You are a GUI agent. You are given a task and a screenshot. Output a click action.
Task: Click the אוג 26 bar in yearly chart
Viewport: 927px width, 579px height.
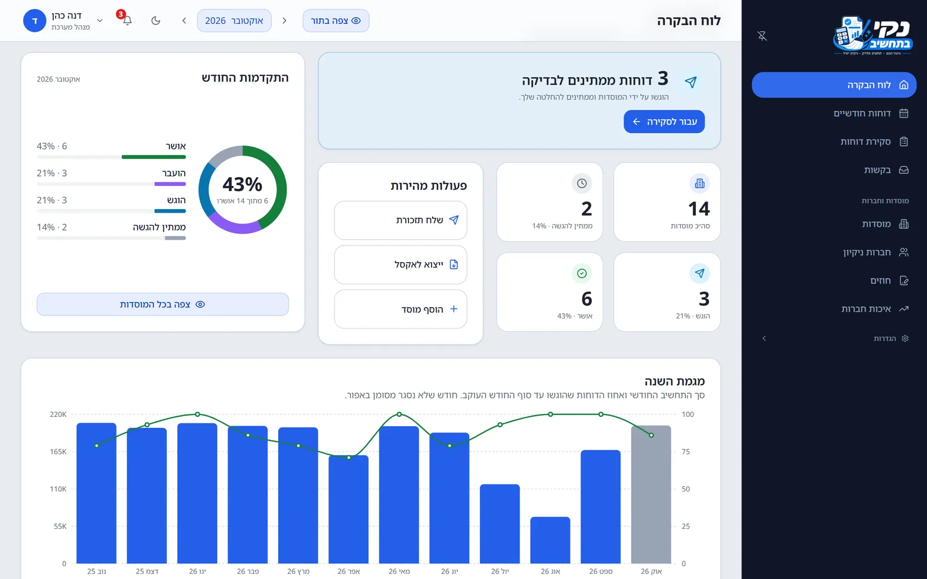(550, 540)
